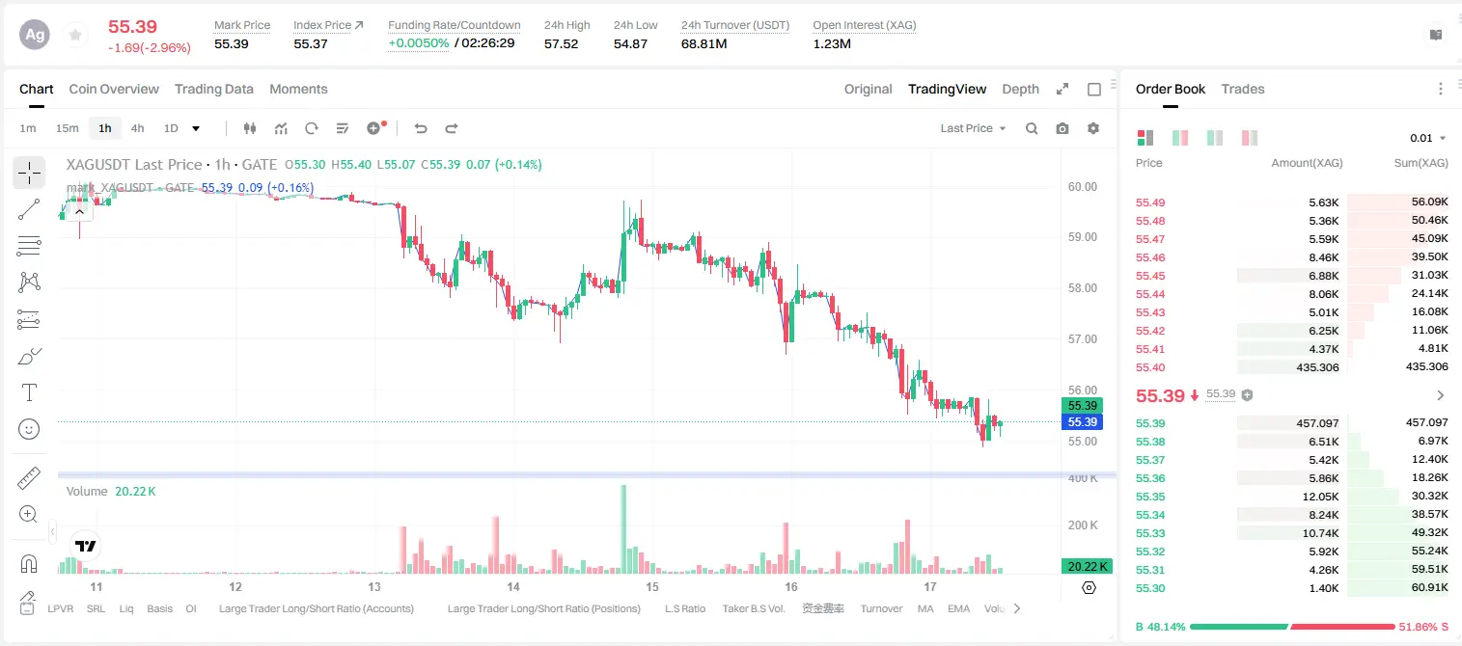Open the Last Price dropdown
Screen dimensions: 1462x646
(x=974, y=128)
